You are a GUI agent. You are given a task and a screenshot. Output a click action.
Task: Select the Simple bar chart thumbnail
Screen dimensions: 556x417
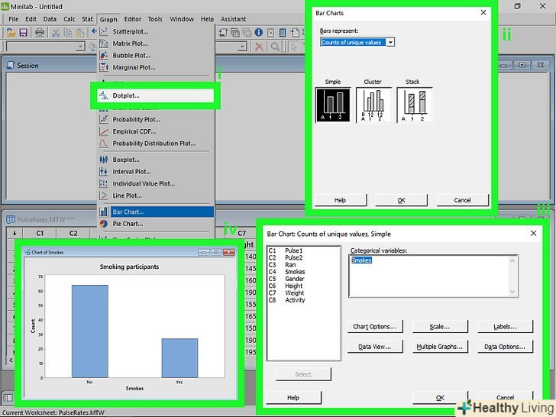pos(333,105)
